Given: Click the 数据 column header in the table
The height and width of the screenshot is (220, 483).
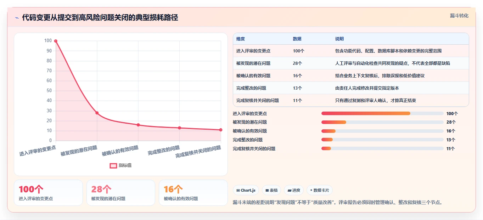Looking at the screenshot, I should (297, 39).
